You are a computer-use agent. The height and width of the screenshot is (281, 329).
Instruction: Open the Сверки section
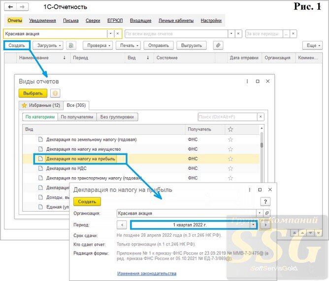click(x=93, y=20)
